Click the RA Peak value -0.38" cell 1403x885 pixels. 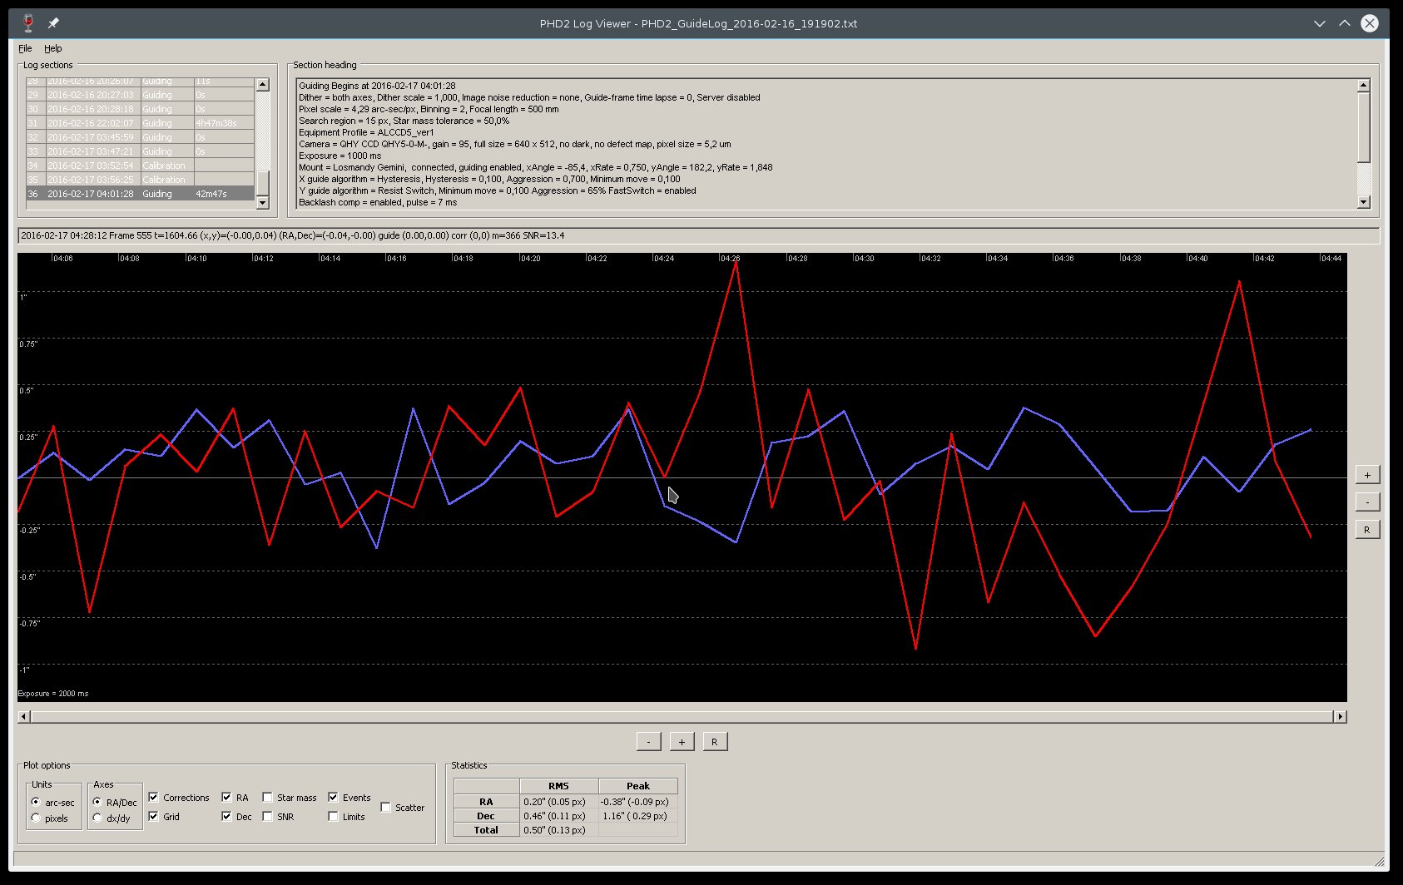pos(637,802)
